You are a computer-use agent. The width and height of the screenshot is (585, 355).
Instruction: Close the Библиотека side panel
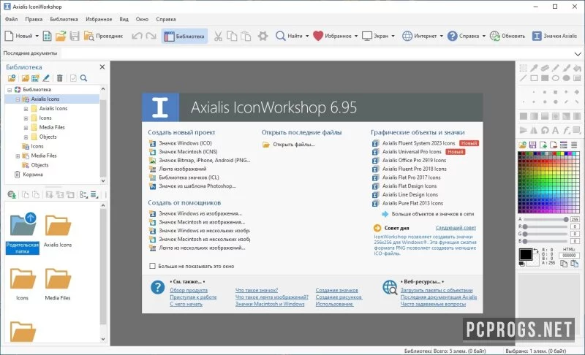click(x=102, y=67)
